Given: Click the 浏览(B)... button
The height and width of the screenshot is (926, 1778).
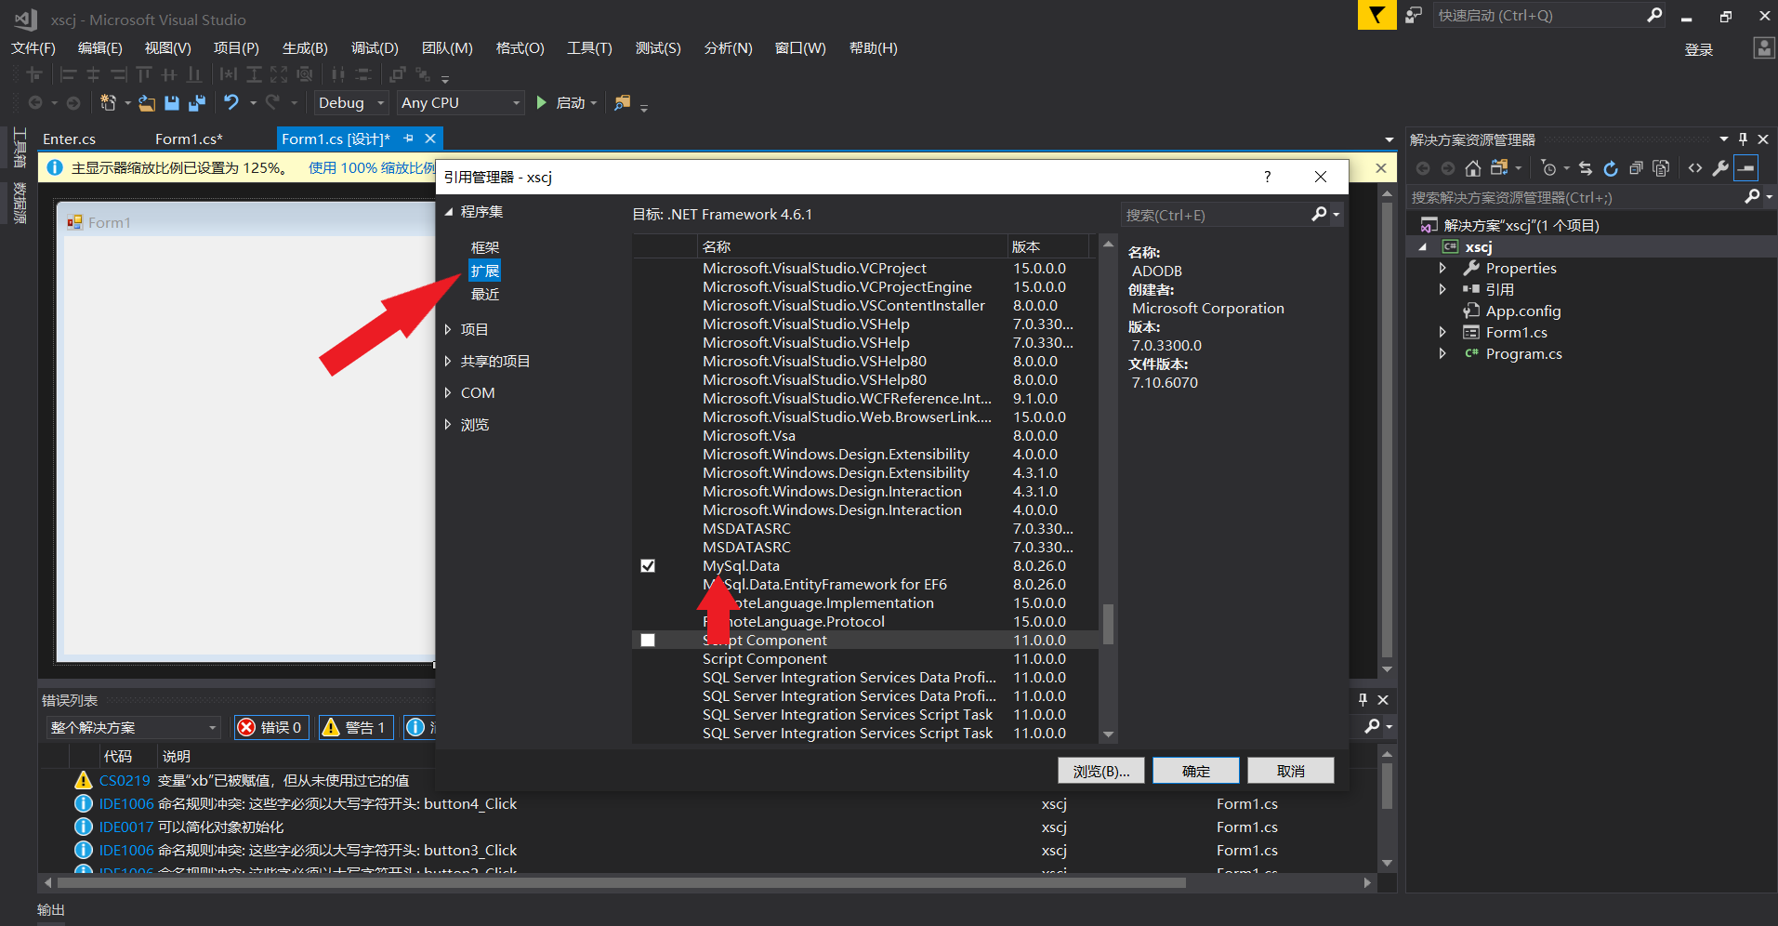Looking at the screenshot, I should (x=1100, y=771).
